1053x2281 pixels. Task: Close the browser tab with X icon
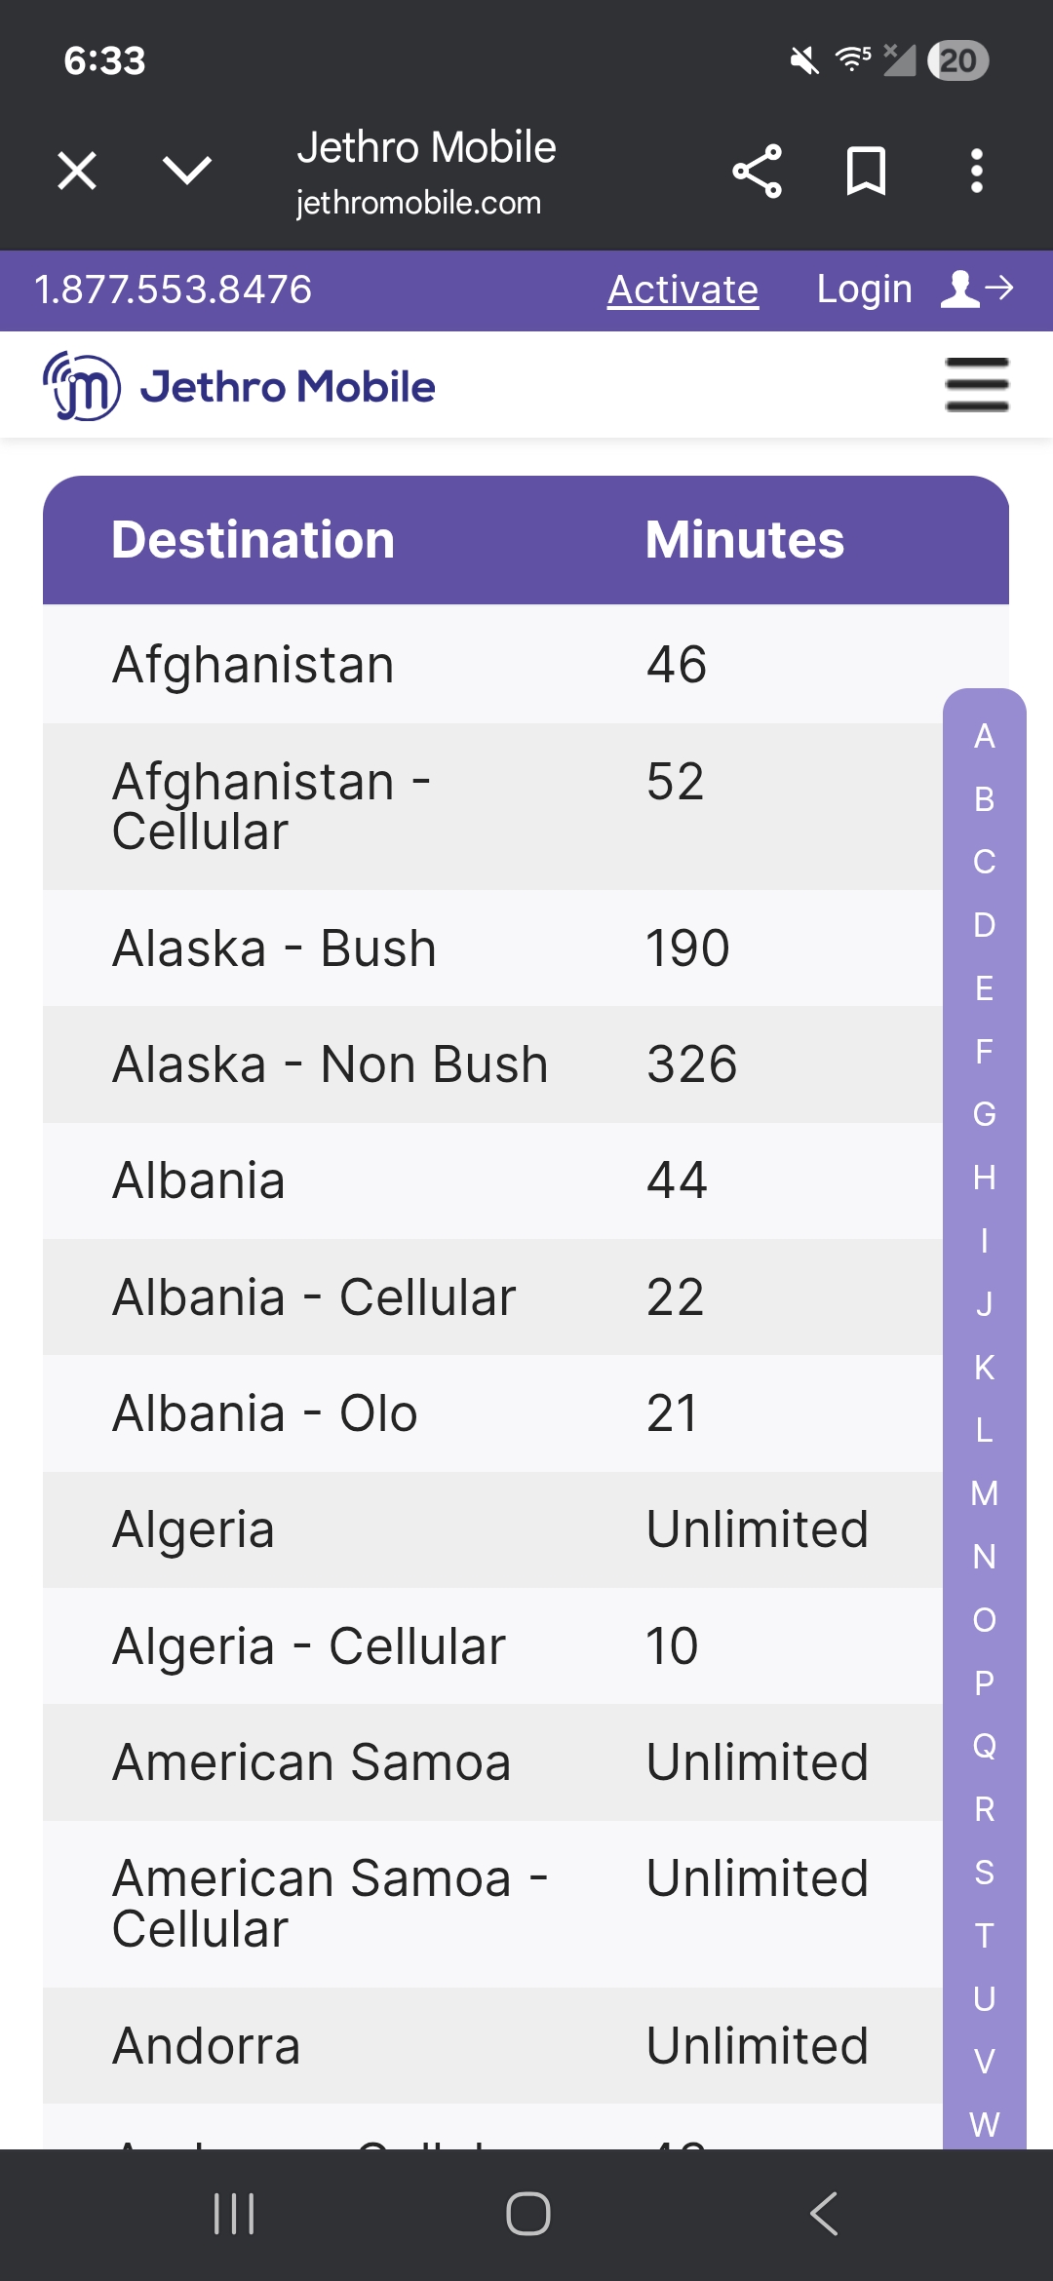(x=77, y=172)
